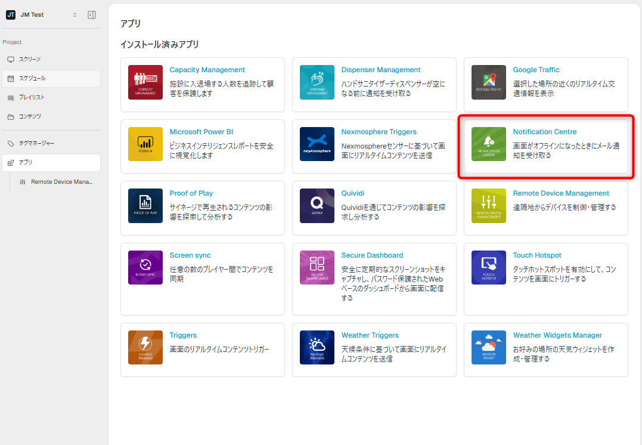Open the Capacity Management title link
Viewport: 642px width, 445px height.
tap(207, 70)
